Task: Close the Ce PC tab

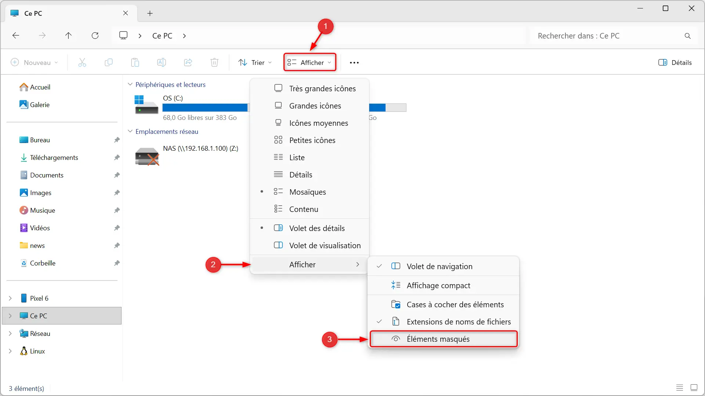Action: click(x=126, y=13)
